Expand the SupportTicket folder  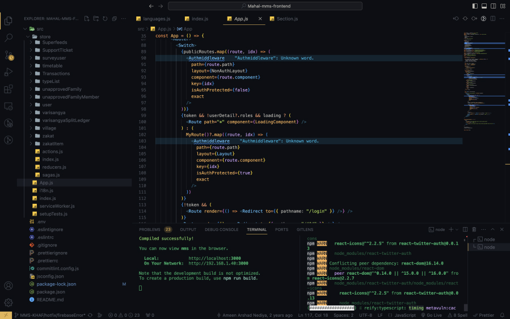57,50
